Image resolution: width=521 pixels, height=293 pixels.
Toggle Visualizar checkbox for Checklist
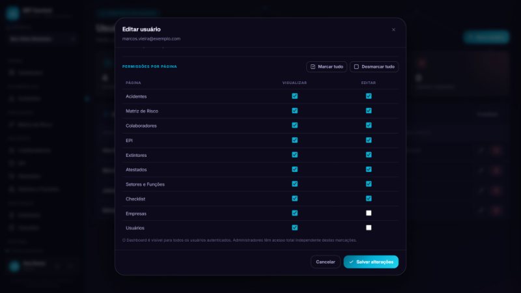coord(295,199)
